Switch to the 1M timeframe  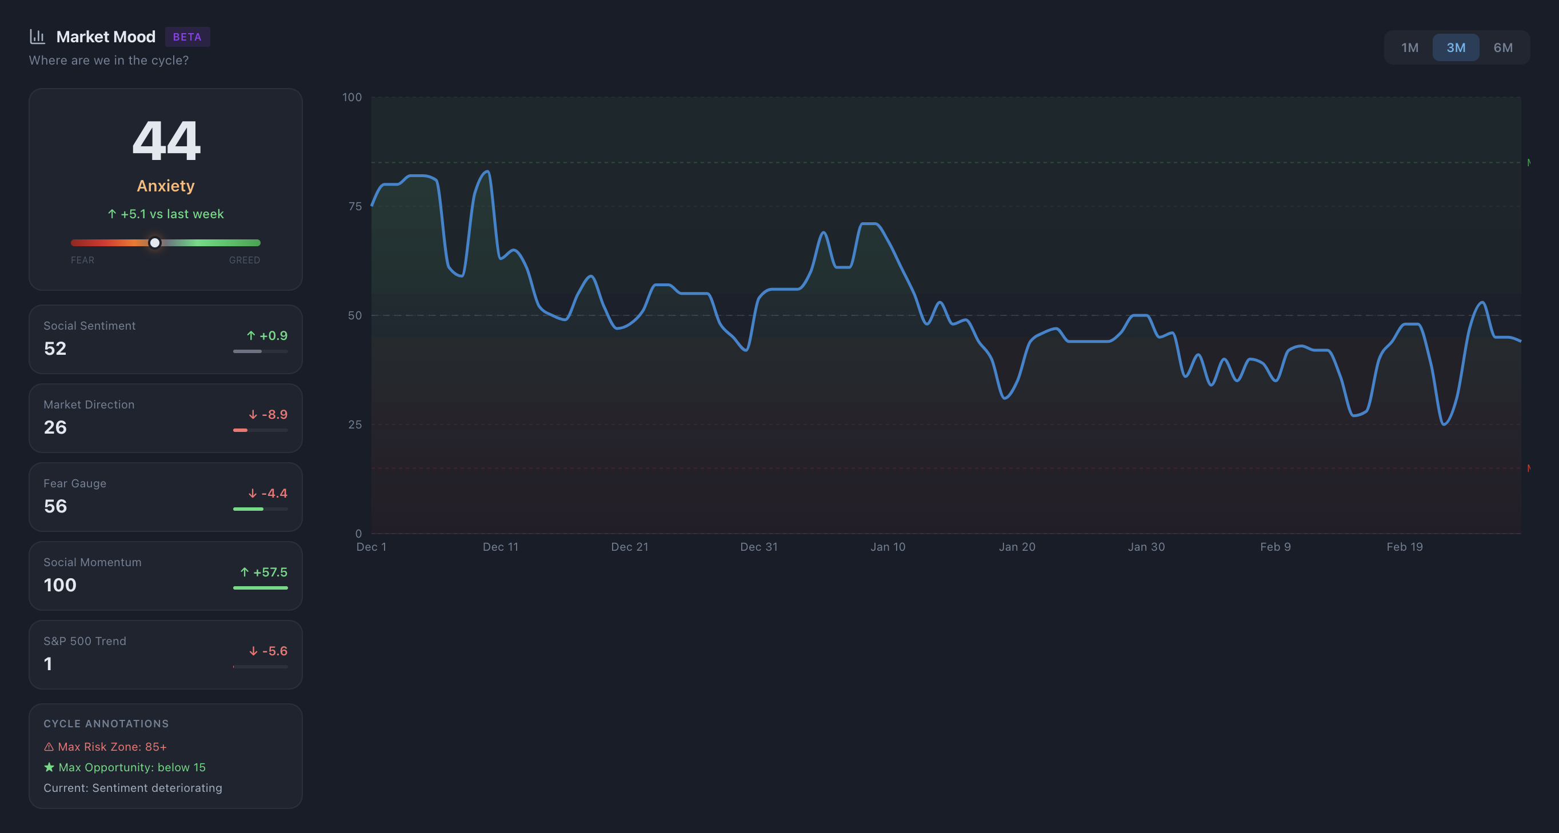1409,47
